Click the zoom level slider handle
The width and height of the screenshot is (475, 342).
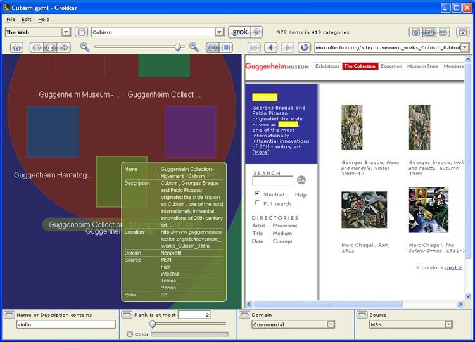click(179, 47)
